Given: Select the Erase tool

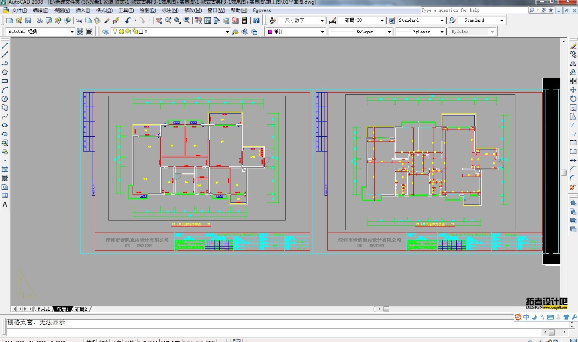Looking at the screenshot, I should [x=573, y=46].
